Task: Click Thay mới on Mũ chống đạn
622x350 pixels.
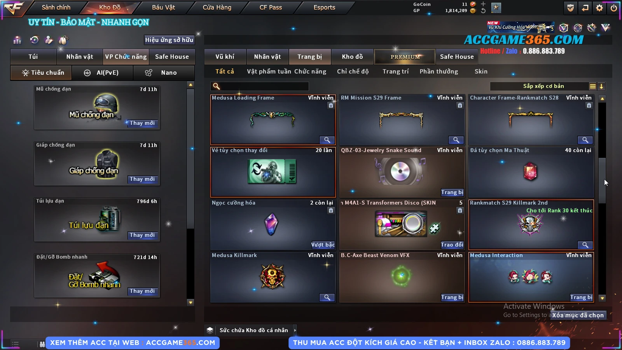Action: tap(142, 123)
